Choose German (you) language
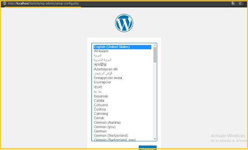 pos(105,127)
